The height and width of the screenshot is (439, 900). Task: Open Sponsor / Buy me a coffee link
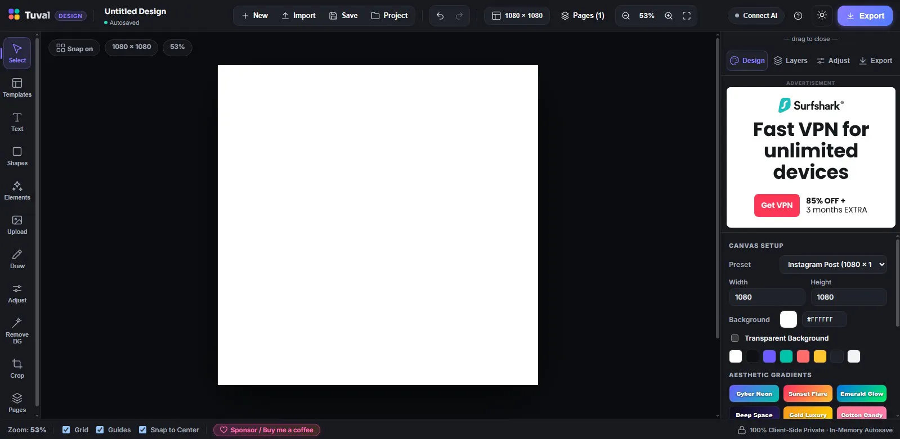click(x=267, y=430)
